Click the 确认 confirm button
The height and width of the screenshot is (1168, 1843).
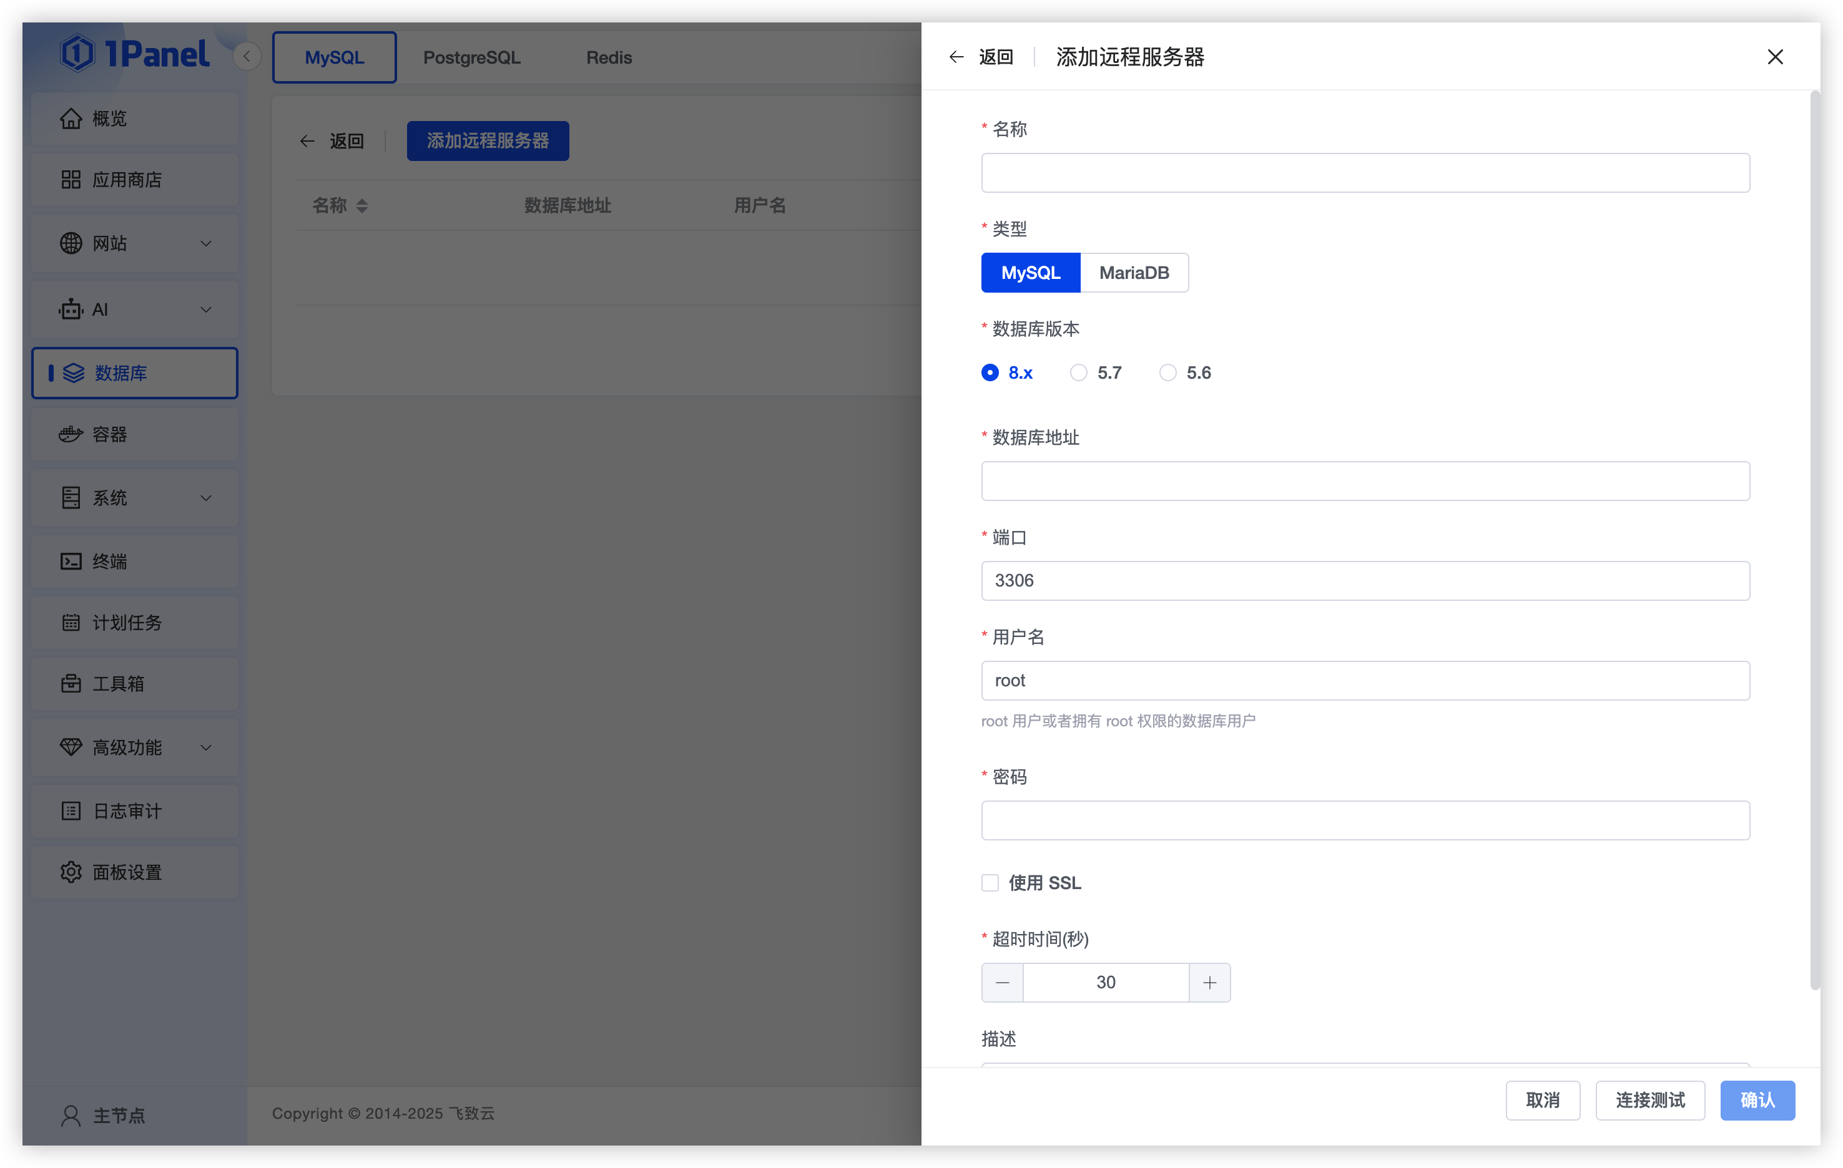tap(1757, 1100)
